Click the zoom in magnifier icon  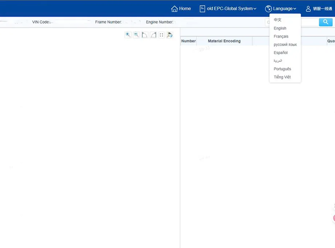click(128, 35)
